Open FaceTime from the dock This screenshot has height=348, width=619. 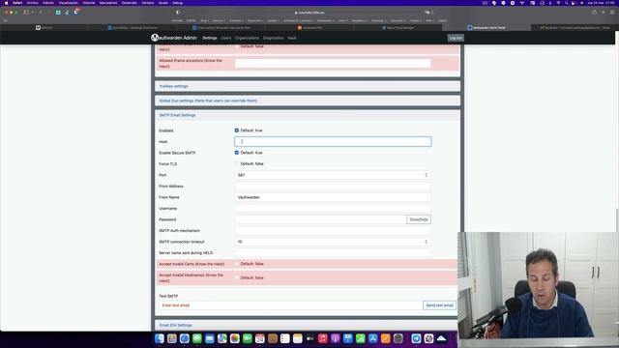pyautogui.click(x=248, y=338)
